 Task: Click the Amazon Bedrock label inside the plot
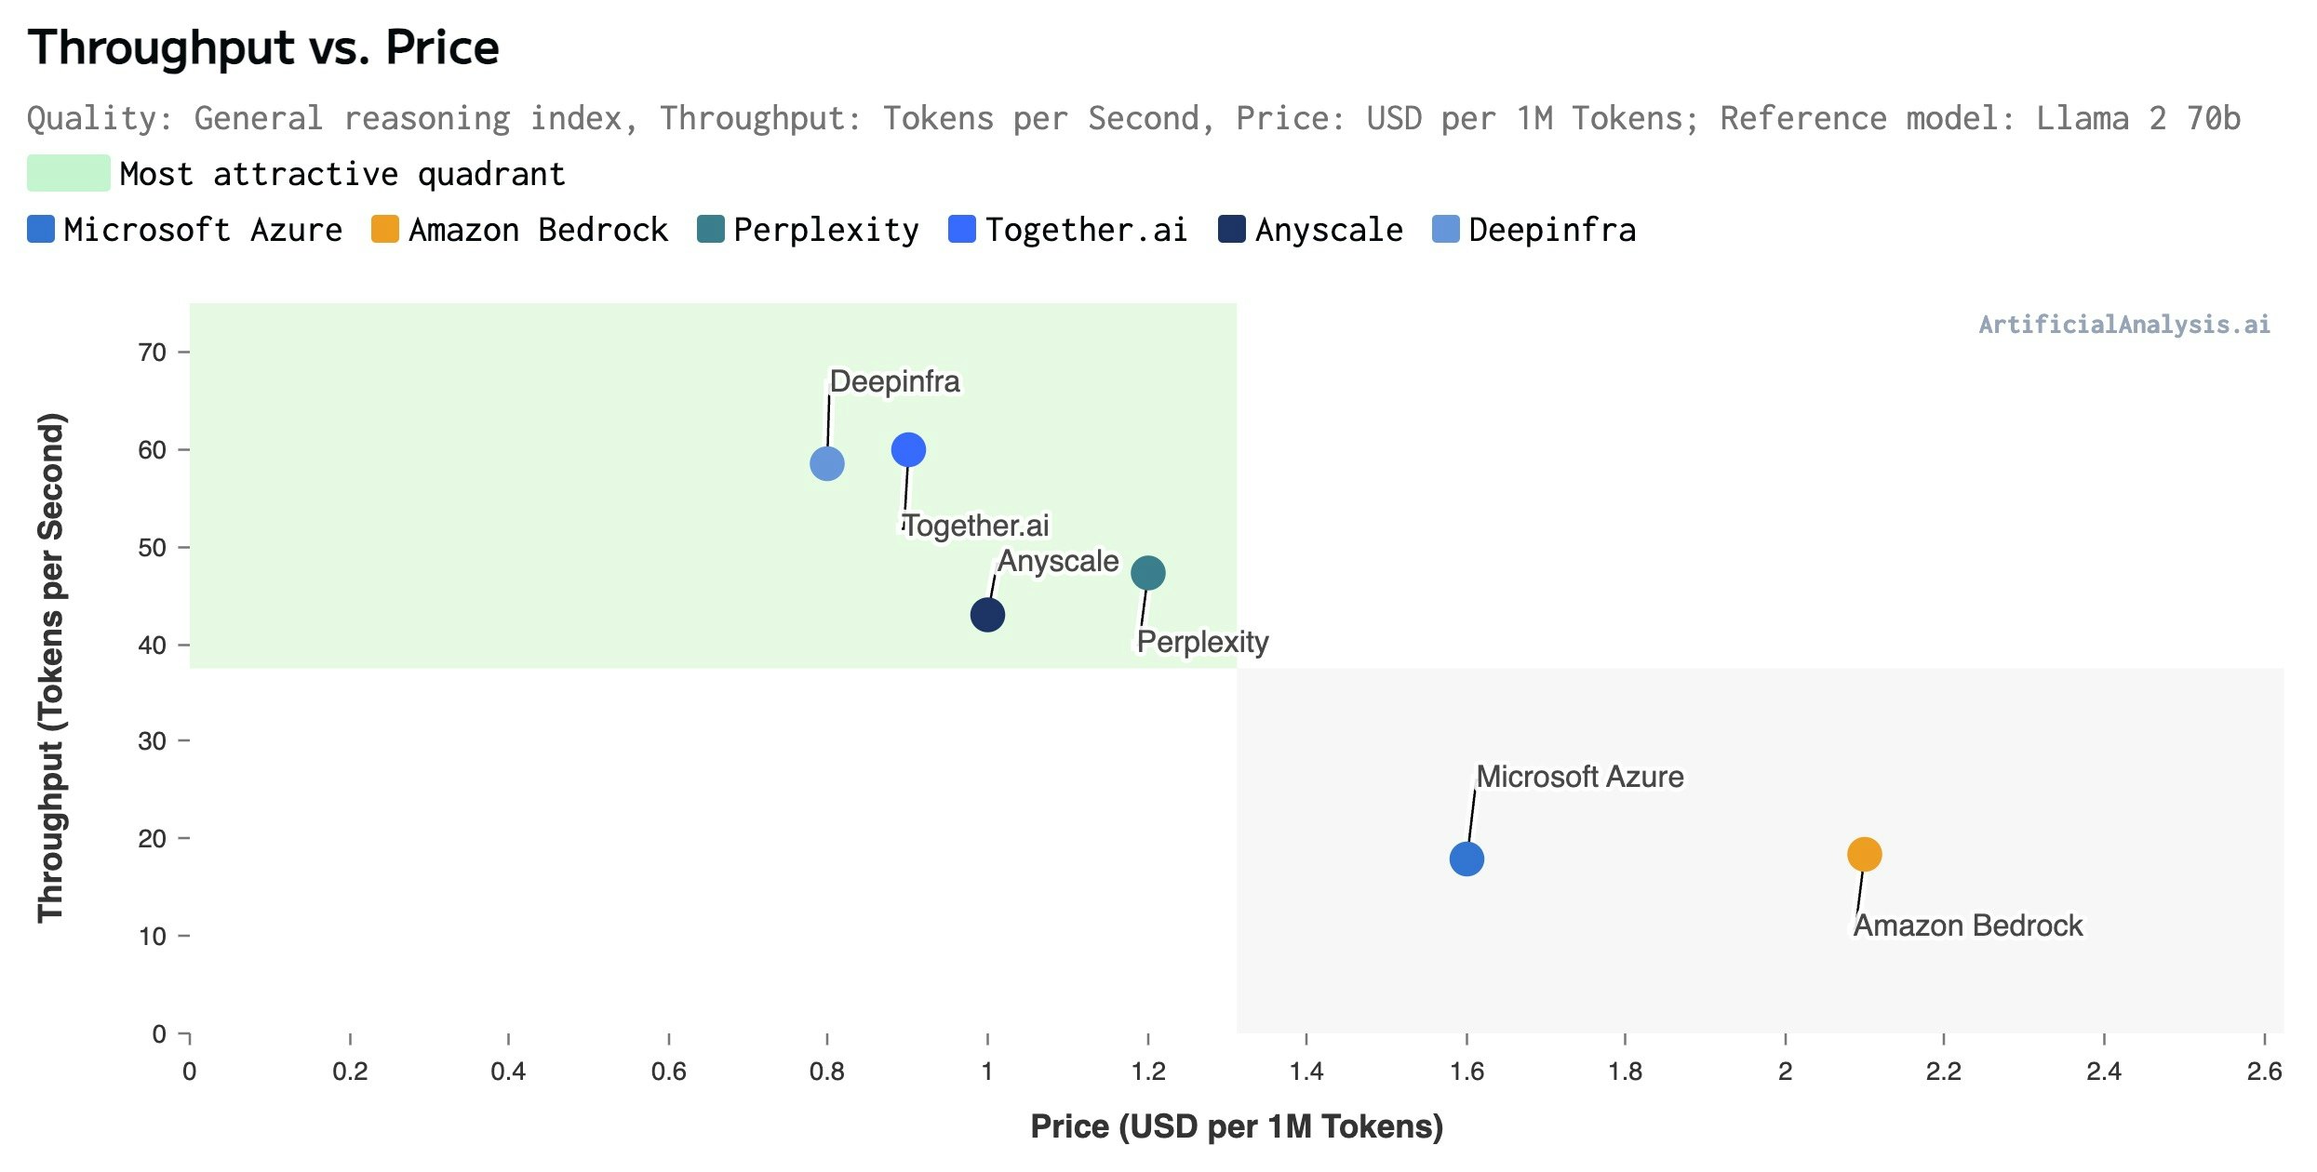(x=1967, y=926)
